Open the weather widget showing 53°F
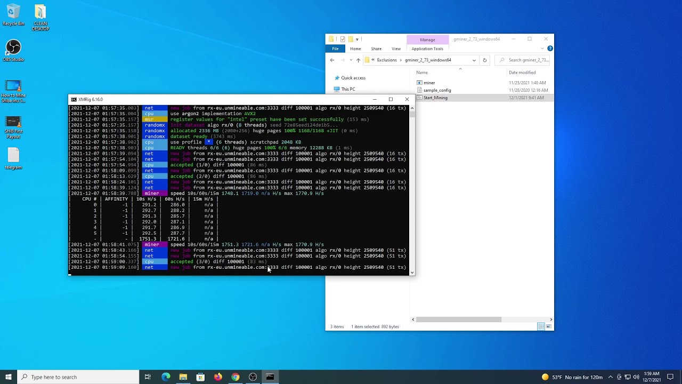 pyautogui.click(x=572, y=377)
